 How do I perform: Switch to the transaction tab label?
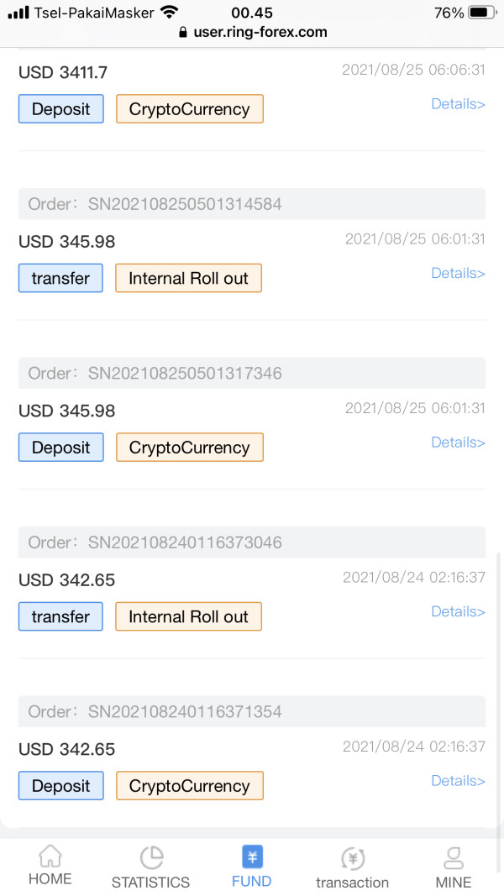pos(353,883)
